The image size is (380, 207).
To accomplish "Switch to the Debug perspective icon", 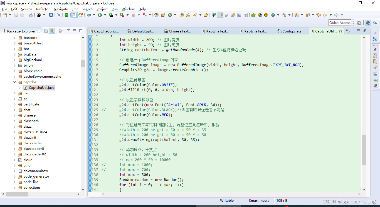I will (x=375, y=22).
